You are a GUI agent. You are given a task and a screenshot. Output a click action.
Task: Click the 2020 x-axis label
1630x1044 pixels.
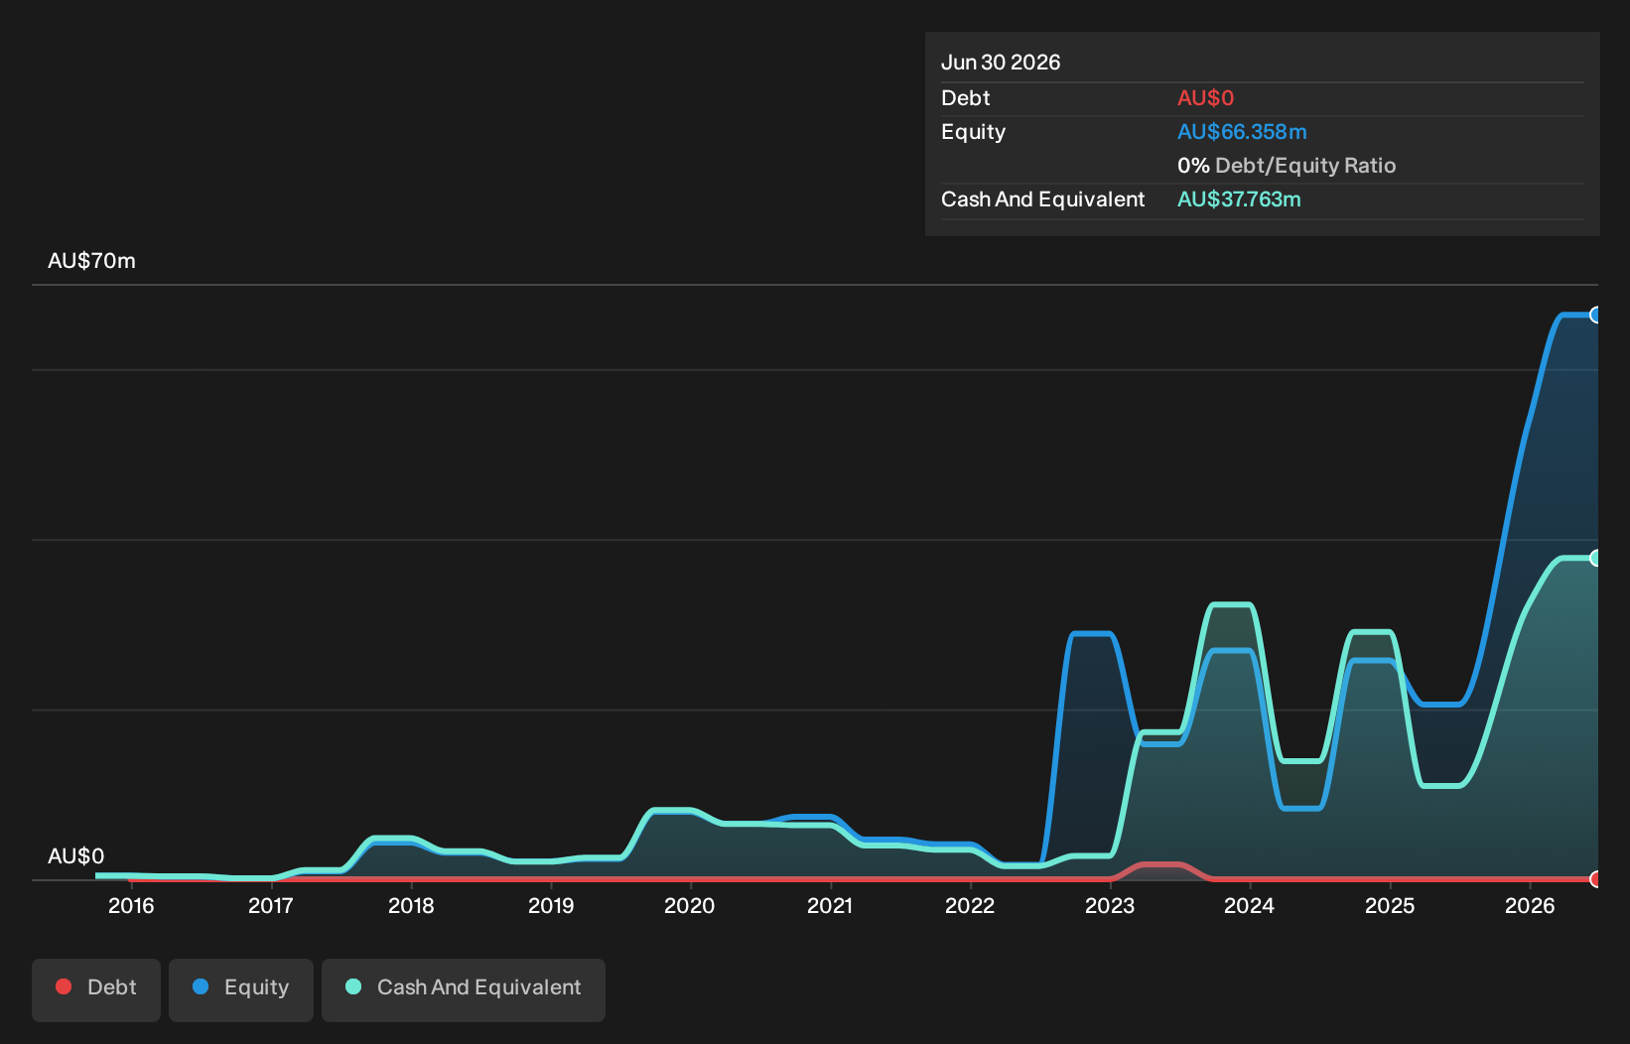click(690, 905)
